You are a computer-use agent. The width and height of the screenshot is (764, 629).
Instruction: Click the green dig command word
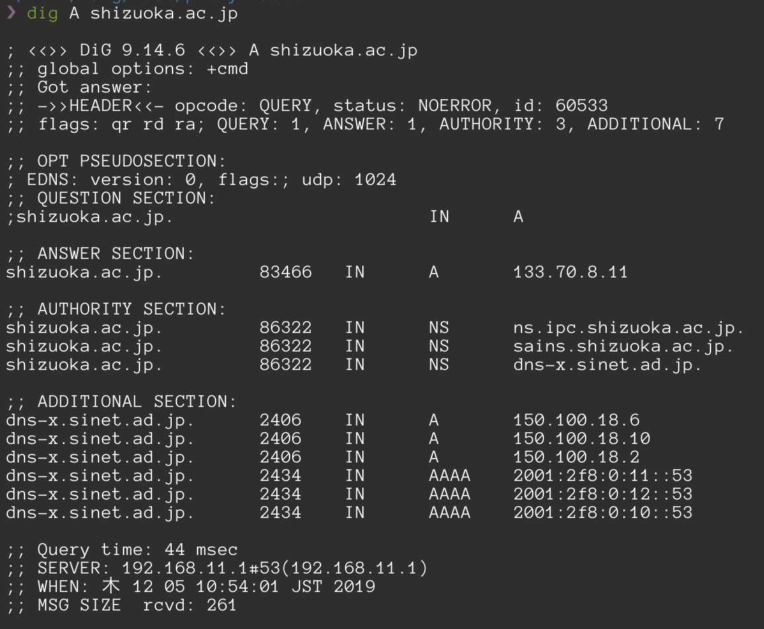(42, 14)
